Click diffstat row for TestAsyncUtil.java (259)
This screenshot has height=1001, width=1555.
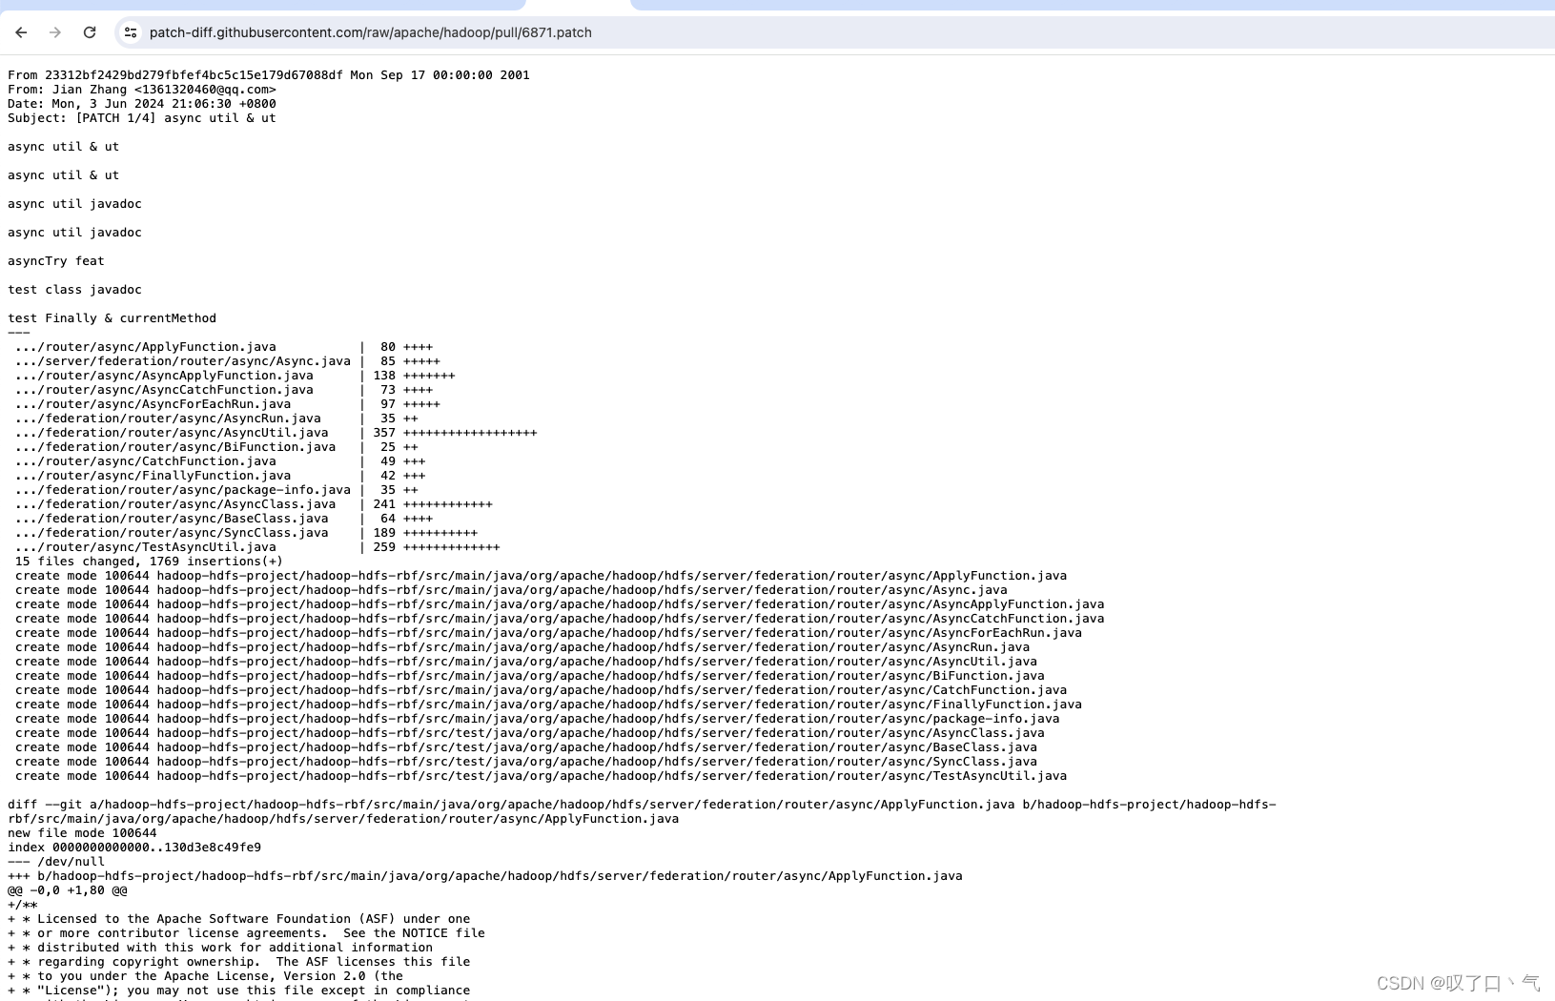(257, 547)
